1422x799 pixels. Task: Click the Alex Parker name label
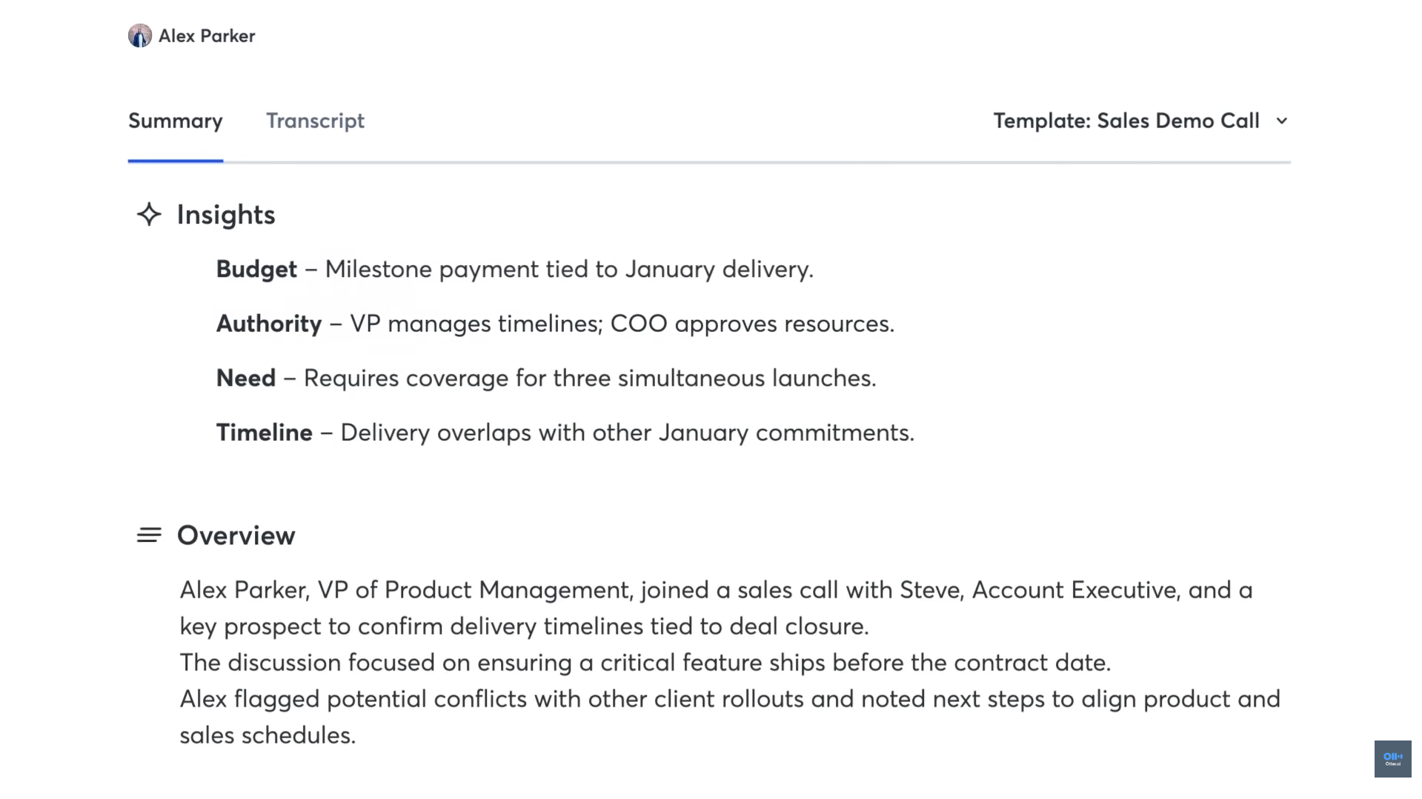207,36
